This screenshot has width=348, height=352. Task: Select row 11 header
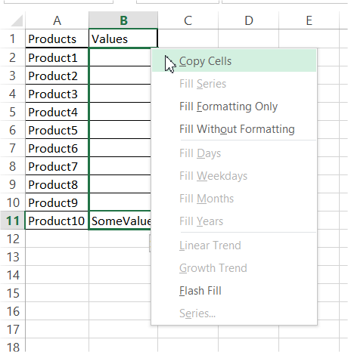(13, 221)
